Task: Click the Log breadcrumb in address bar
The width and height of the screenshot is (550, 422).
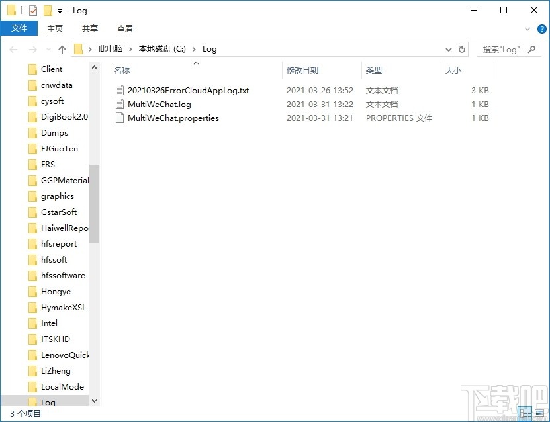Action: [x=209, y=49]
